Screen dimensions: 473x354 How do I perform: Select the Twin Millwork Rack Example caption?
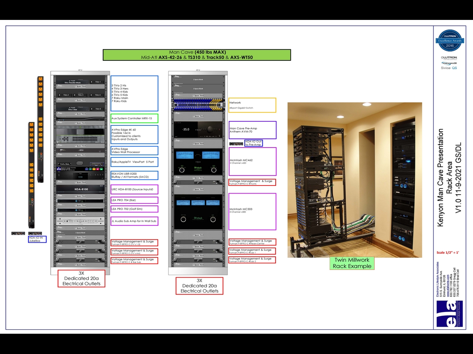point(352,263)
